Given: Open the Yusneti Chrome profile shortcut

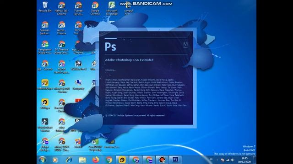Looking at the screenshot, I should tap(78, 8).
